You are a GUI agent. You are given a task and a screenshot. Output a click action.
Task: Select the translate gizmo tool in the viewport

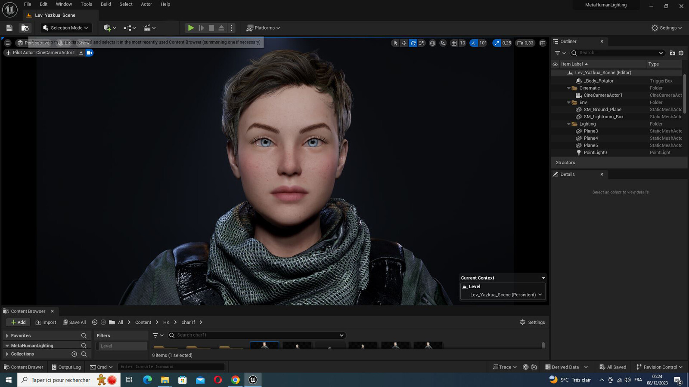tap(404, 43)
